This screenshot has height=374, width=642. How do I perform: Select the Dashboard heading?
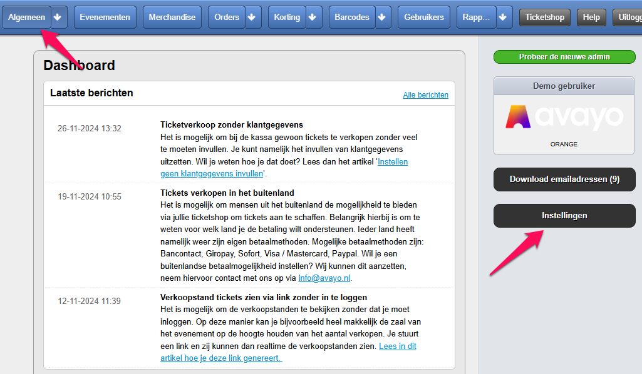tap(79, 66)
